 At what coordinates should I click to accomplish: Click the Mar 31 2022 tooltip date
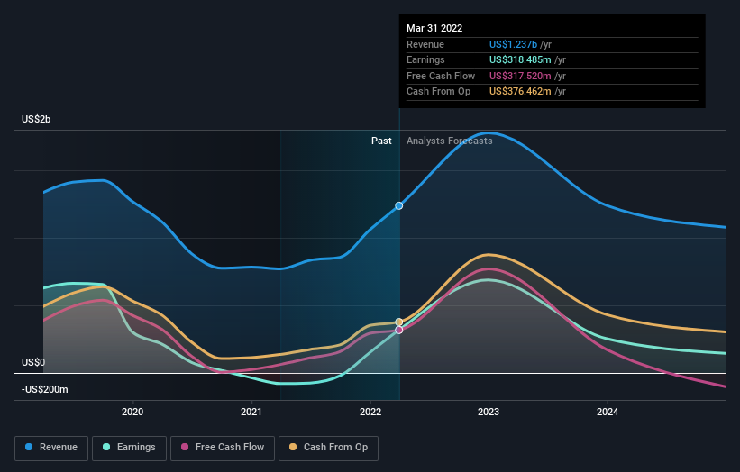pos(434,28)
